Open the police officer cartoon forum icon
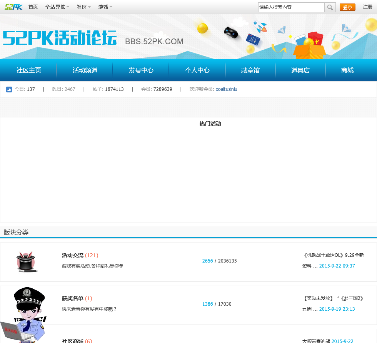 (24, 315)
